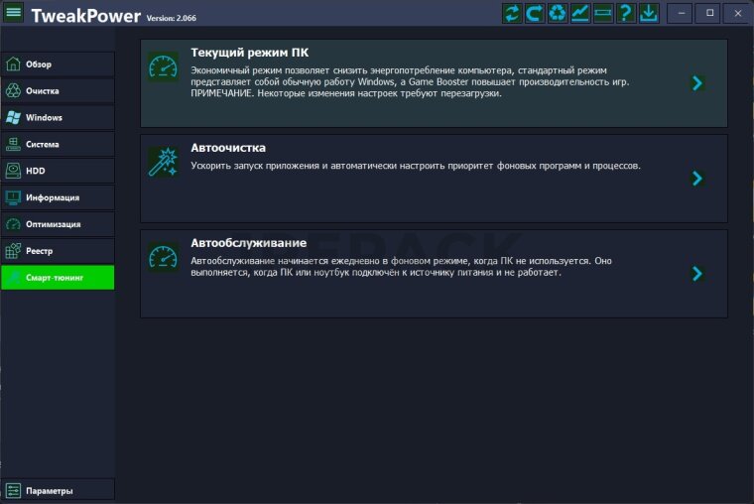Viewport: 754px width, 504px height.
Task: Open the line chart icon in toolbar
Action: point(580,13)
